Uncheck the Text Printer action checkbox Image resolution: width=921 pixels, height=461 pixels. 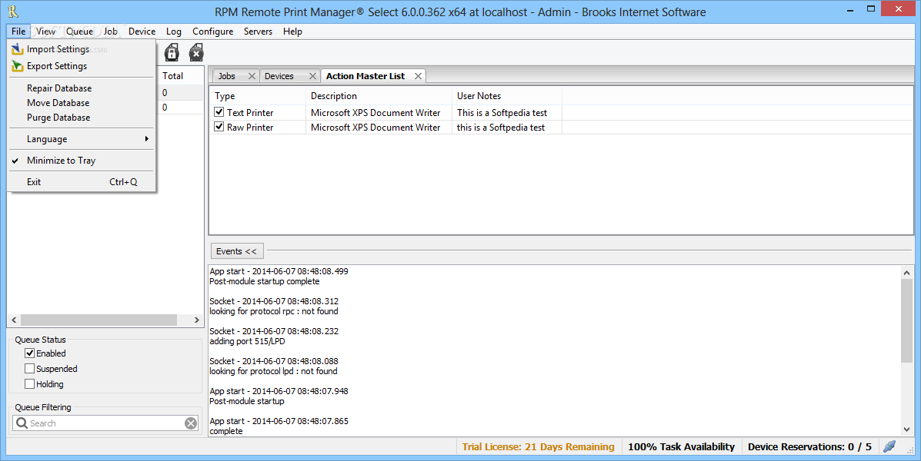[x=219, y=112]
